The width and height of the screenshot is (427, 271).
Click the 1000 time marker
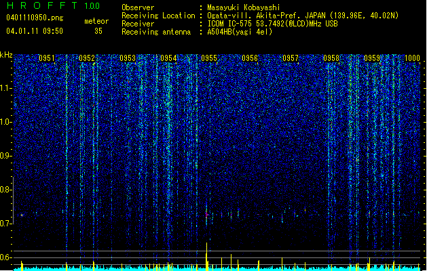click(x=413, y=58)
